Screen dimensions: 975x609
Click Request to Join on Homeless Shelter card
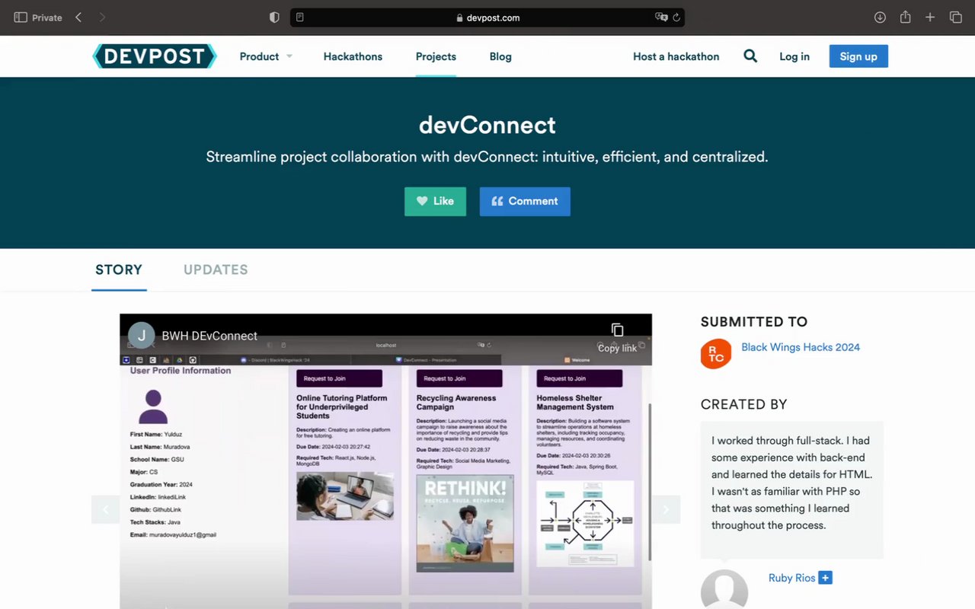(580, 378)
